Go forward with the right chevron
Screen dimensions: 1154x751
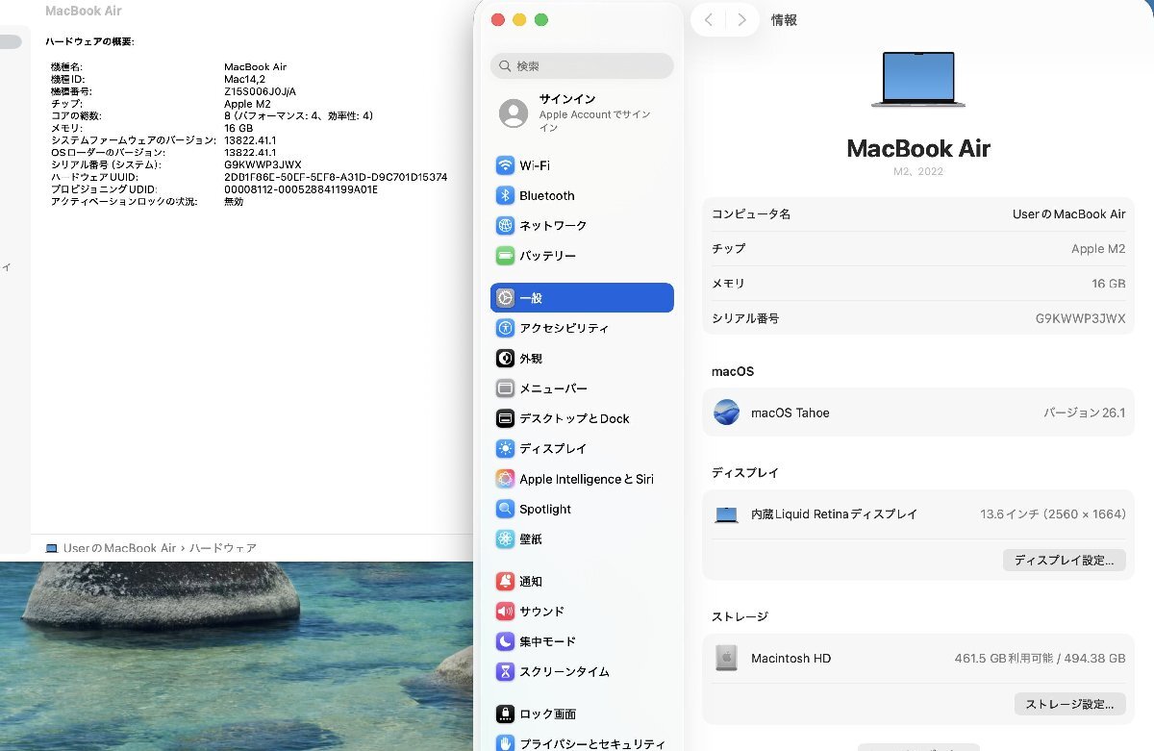740,19
